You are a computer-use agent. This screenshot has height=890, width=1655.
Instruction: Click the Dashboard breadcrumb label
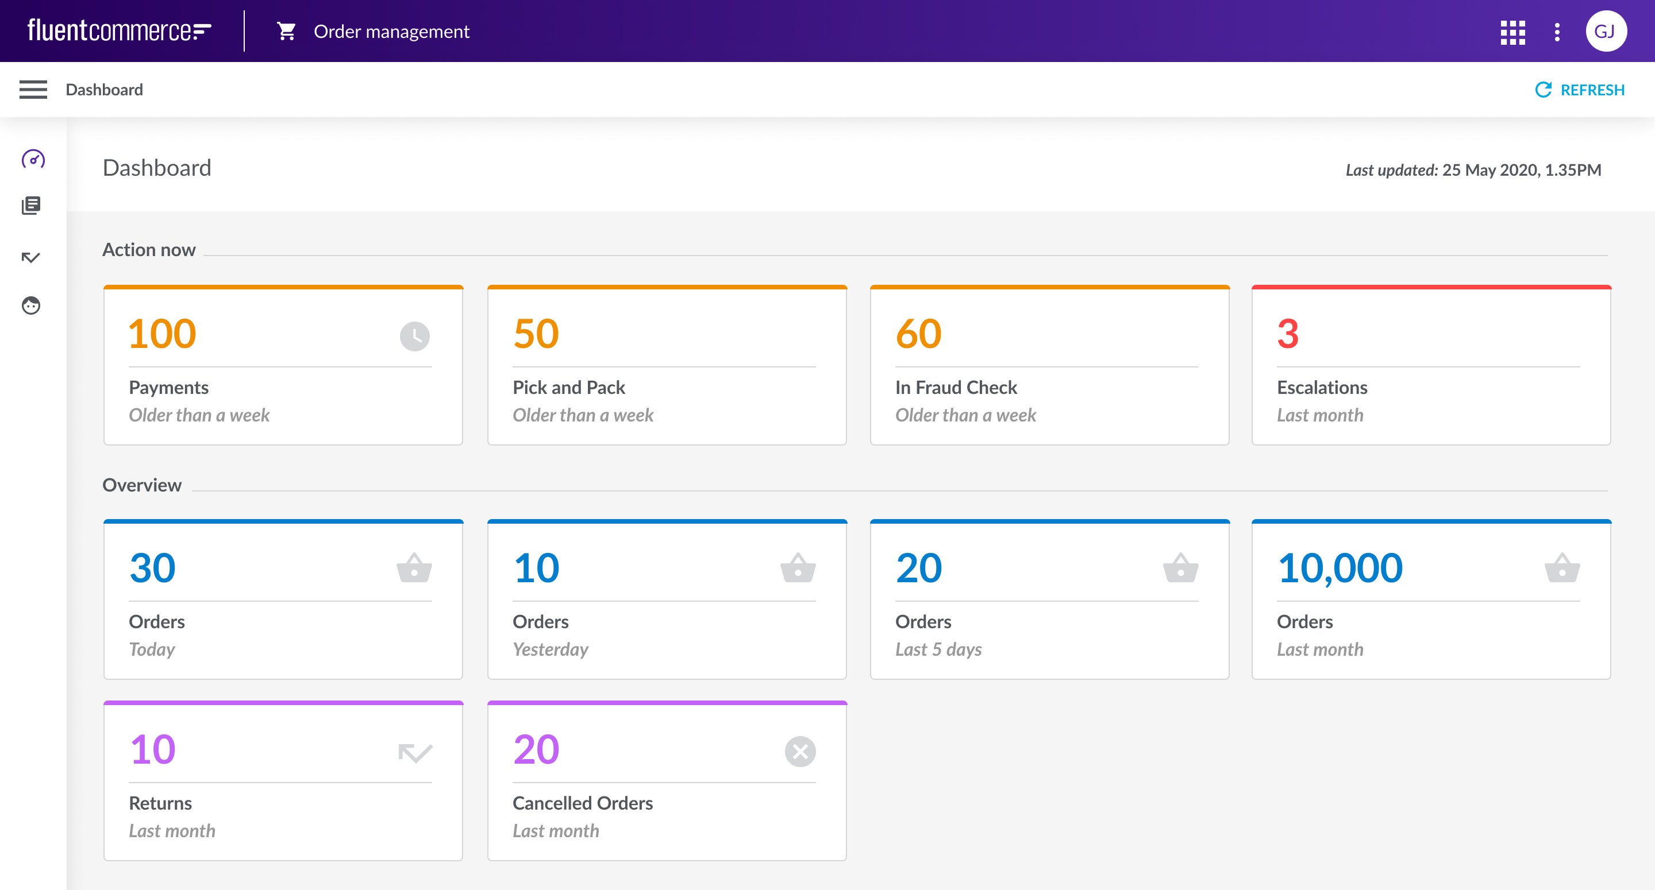[x=104, y=89]
